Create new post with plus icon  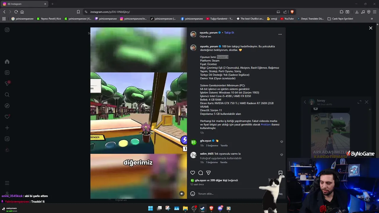7,128
